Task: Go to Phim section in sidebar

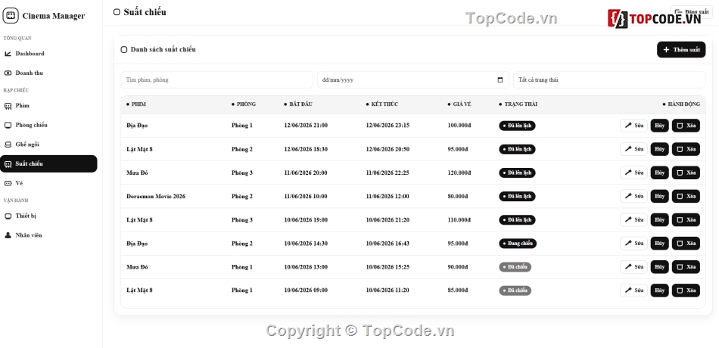Action: pyautogui.click(x=48, y=105)
